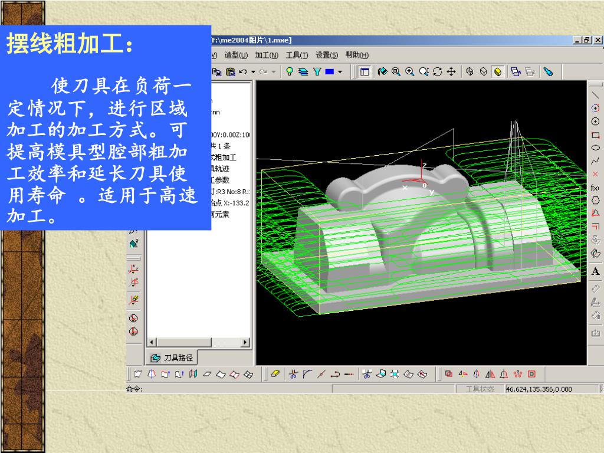The height and width of the screenshot is (453, 604).
Task: Click the mirror triangles icon
Action: pos(490,373)
